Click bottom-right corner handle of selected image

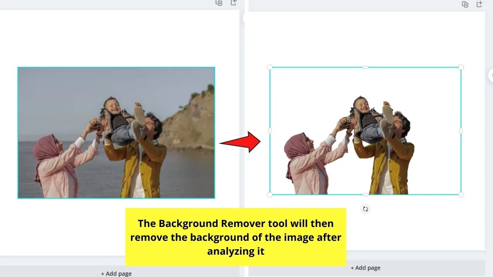coord(461,195)
